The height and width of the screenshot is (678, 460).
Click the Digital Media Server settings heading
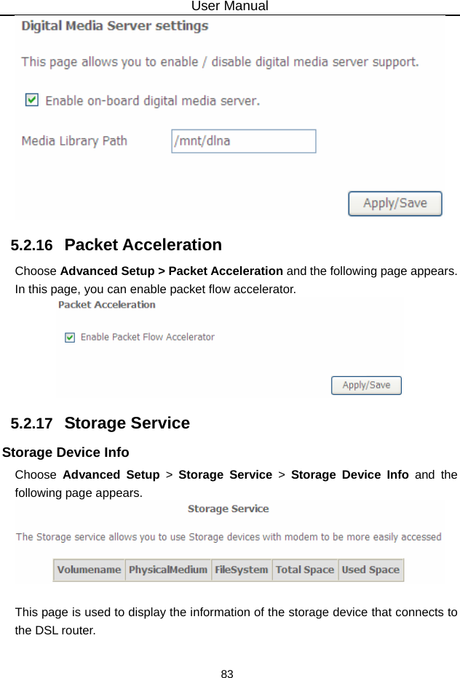coord(115,26)
